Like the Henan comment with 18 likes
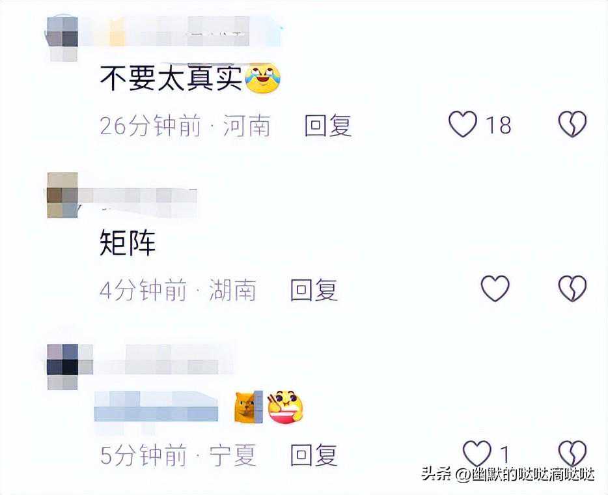Image resolution: width=608 pixels, height=495 pixels. coord(463,124)
